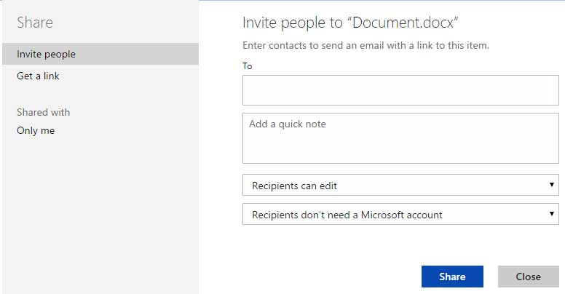
Task: Open the Recipients can edit dropdown
Action: [400, 185]
